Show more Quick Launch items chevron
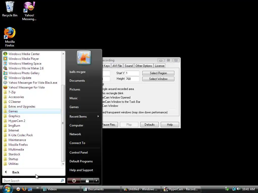258x193 pixels. click(37, 188)
